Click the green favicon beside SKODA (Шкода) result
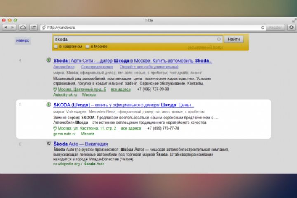This screenshot has width=297, height=198. (x=49, y=104)
